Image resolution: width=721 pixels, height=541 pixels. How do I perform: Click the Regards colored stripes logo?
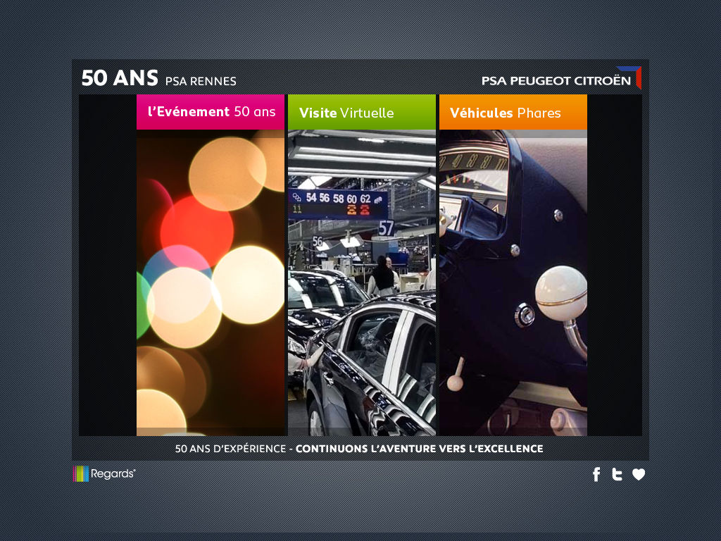80,474
